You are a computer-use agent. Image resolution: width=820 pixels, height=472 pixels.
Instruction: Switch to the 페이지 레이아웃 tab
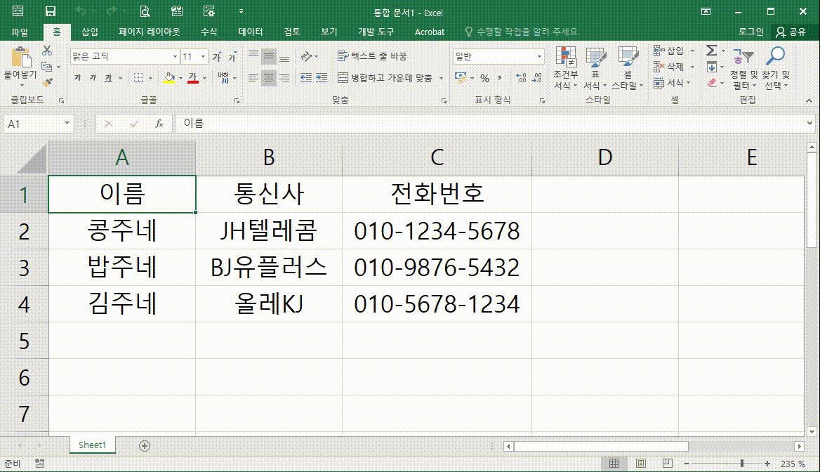pos(149,32)
